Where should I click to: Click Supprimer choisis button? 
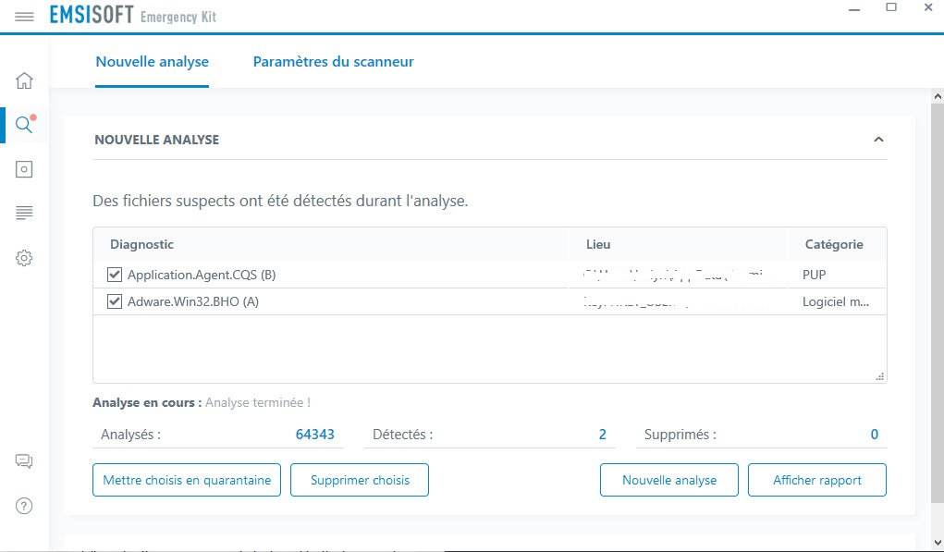click(x=360, y=480)
